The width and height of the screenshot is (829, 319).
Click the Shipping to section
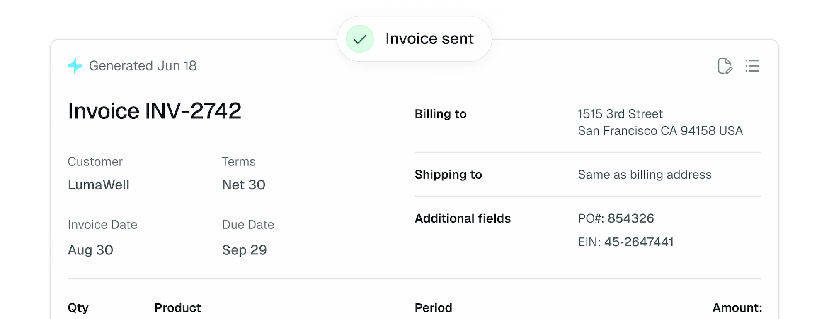click(x=448, y=174)
